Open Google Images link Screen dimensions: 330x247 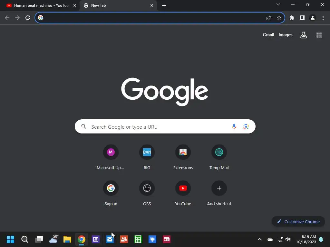point(286,35)
